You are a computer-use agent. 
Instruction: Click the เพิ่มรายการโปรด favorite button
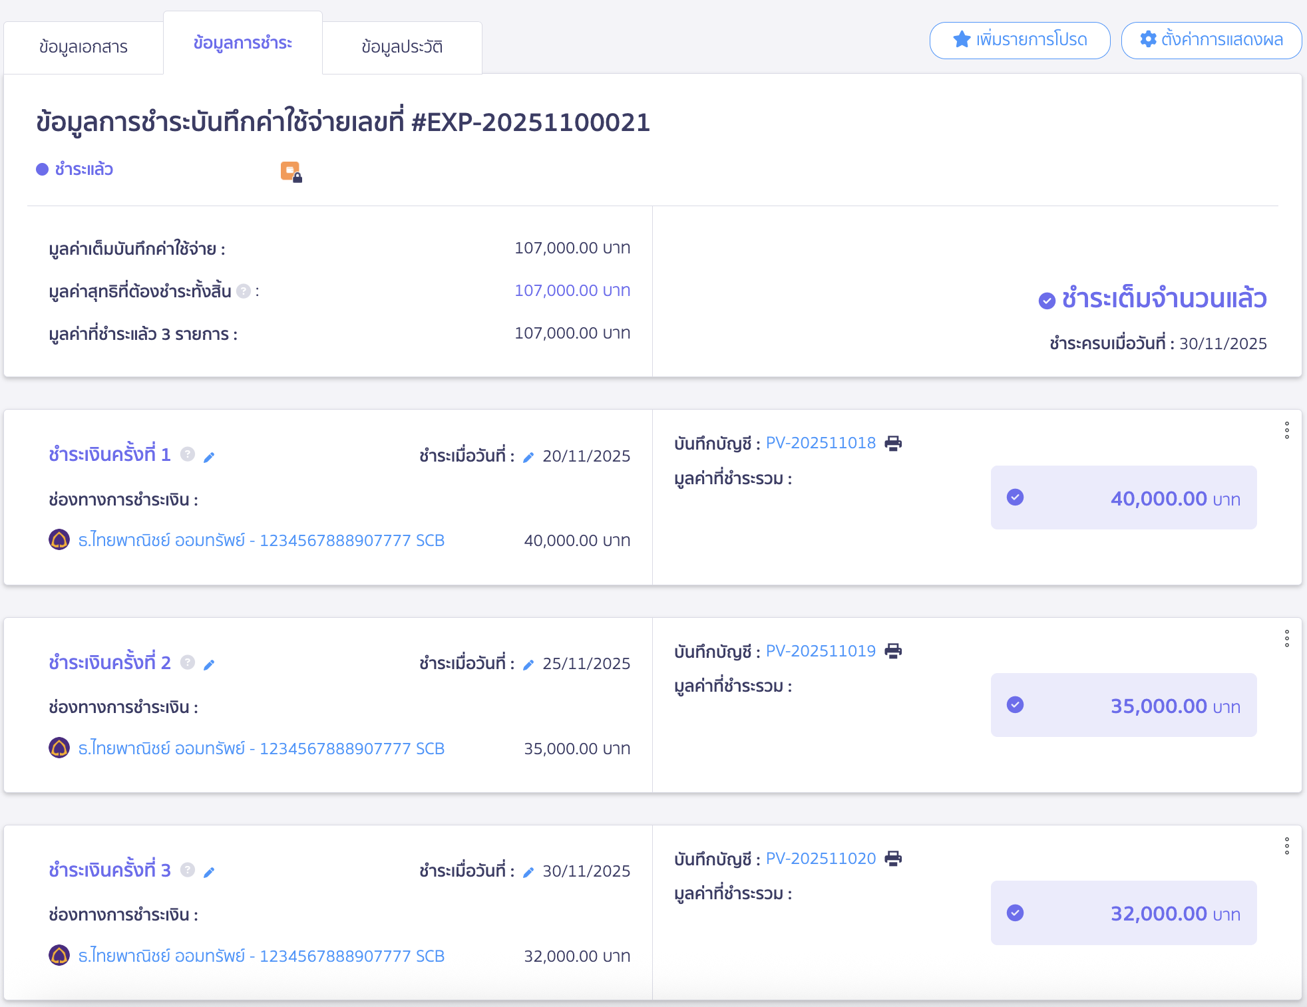[1020, 40]
